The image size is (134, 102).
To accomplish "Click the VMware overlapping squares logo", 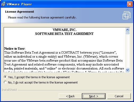I will pyautogui.click(x=127, y=15).
